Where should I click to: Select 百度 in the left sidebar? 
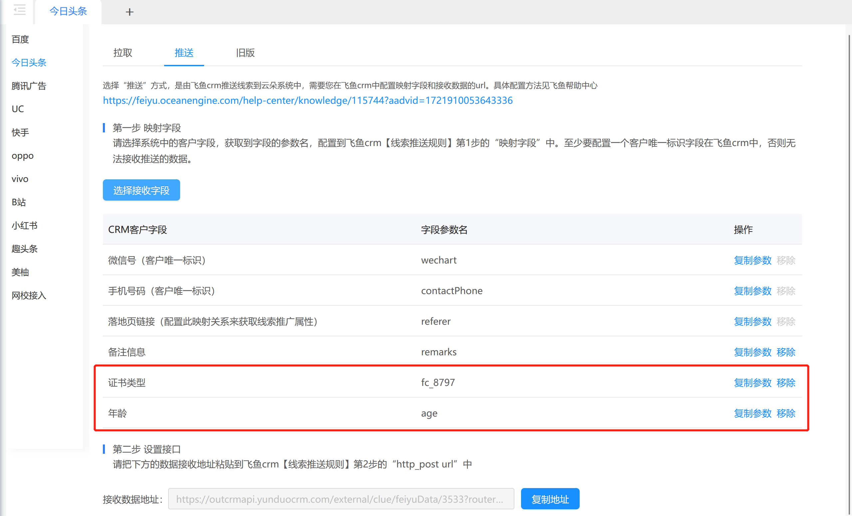(20, 39)
